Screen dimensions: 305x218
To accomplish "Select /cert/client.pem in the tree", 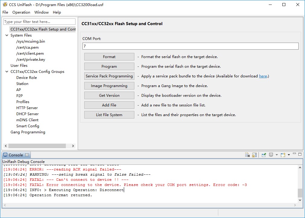I will point(30,54).
